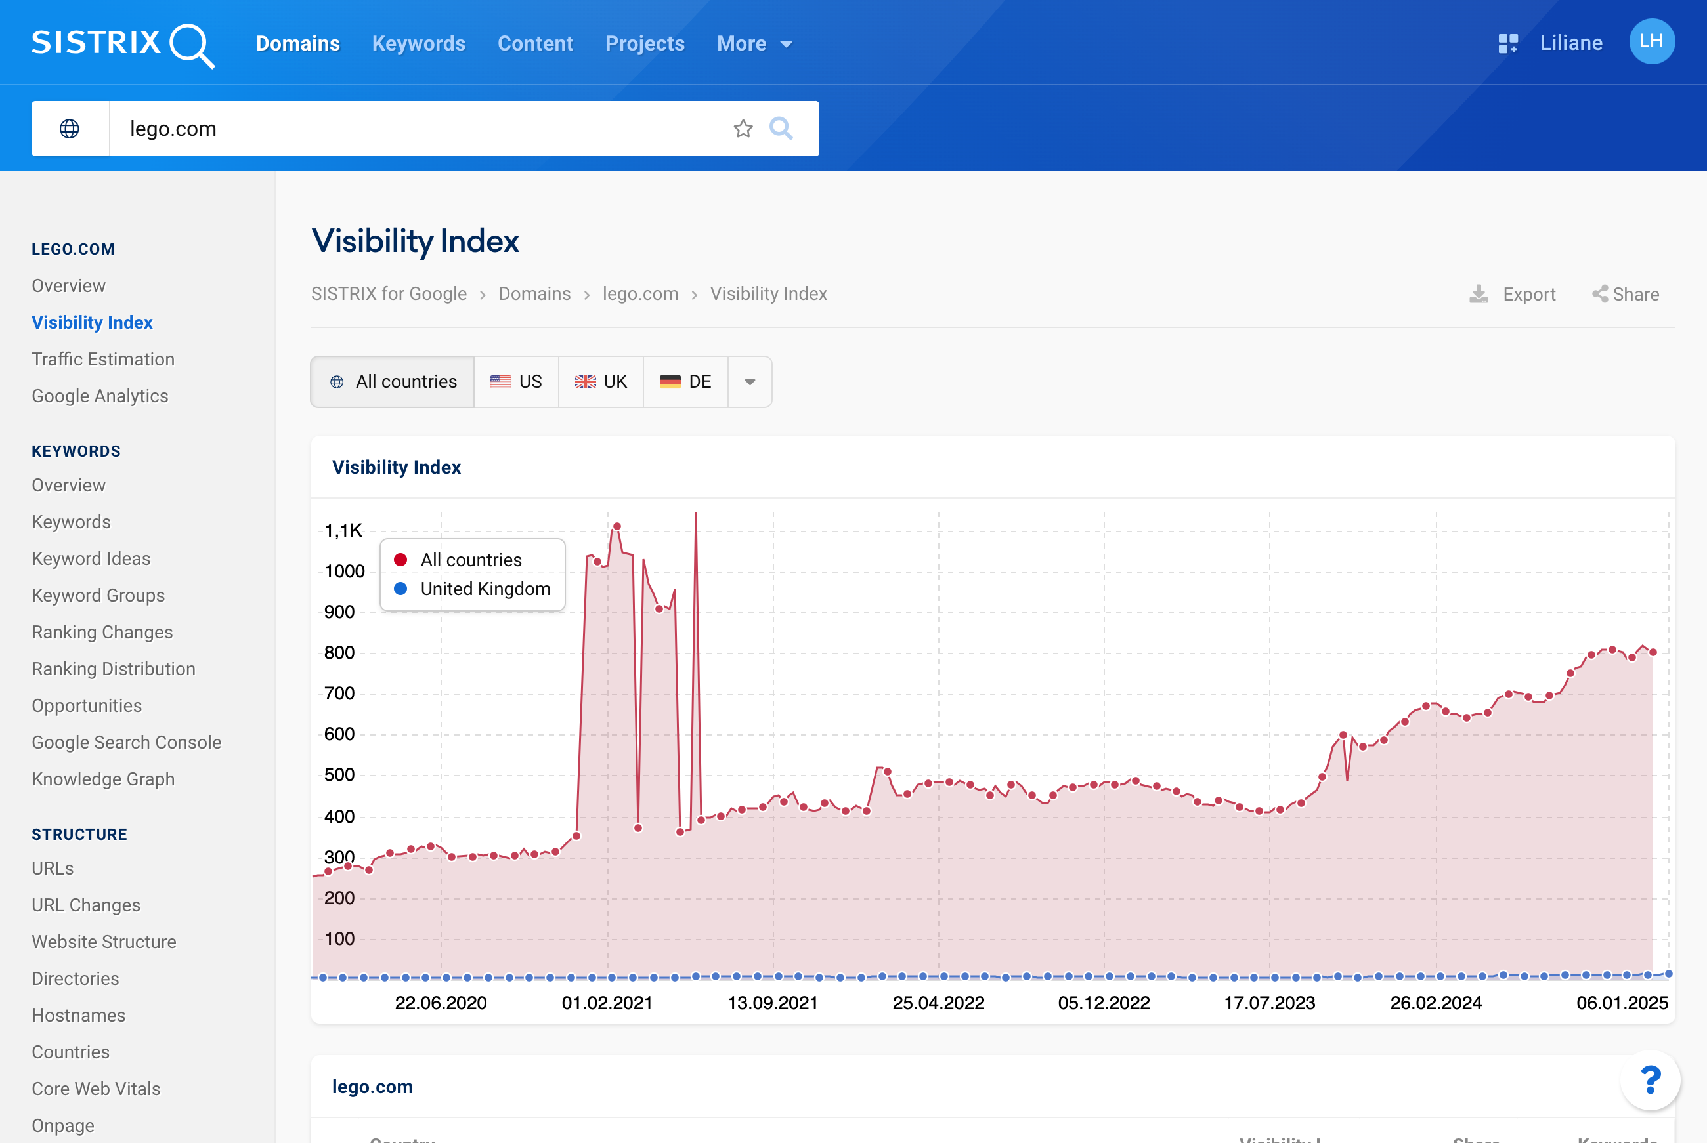The image size is (1707, 1143).
Task: Open Keyword Groups in sidebar
Action: pos(98,596)
